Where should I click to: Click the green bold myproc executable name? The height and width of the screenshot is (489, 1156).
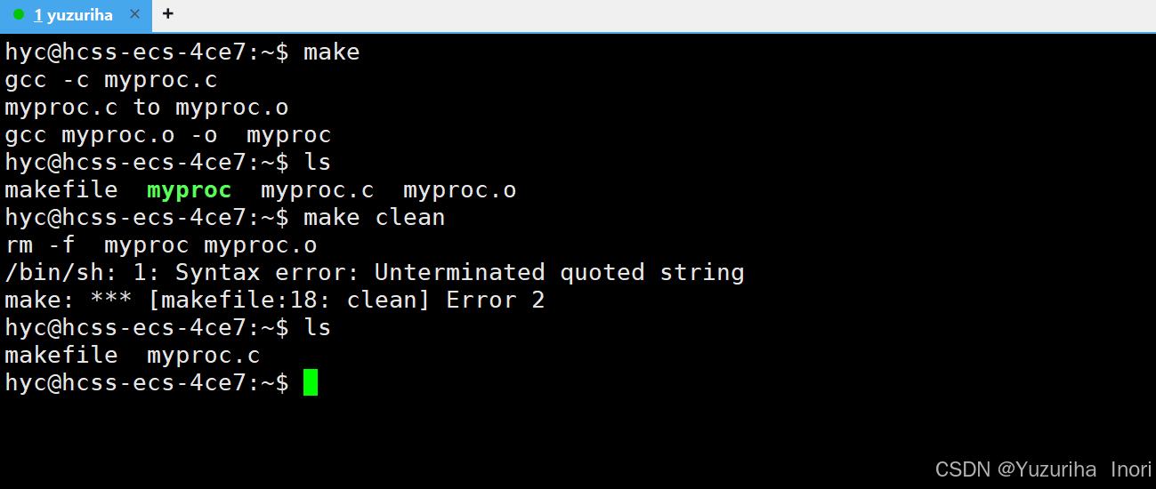pos(189,189)
